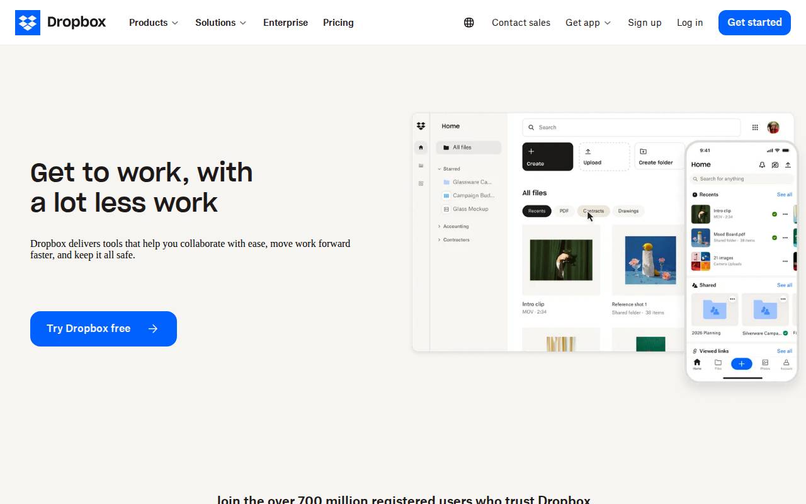Click the user avatar in the preview

click(x=773, y=127)
